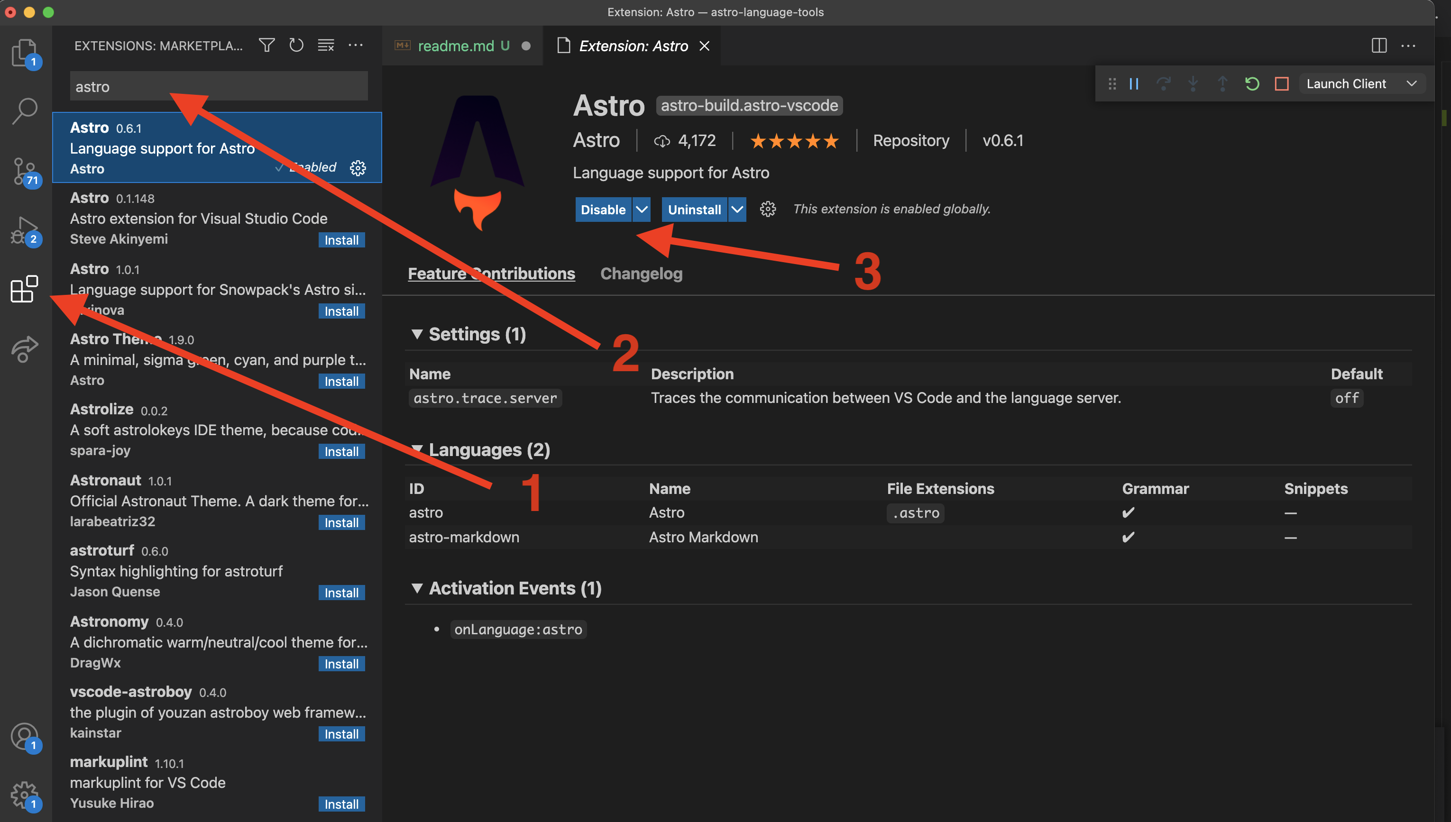Filter extensions with the funnel icon
The width and height of the screenshot is (1451, 822).
(x=266, y=45)
